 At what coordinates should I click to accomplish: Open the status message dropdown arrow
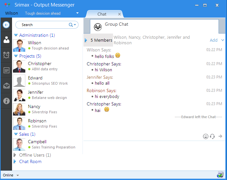[77, 13]
